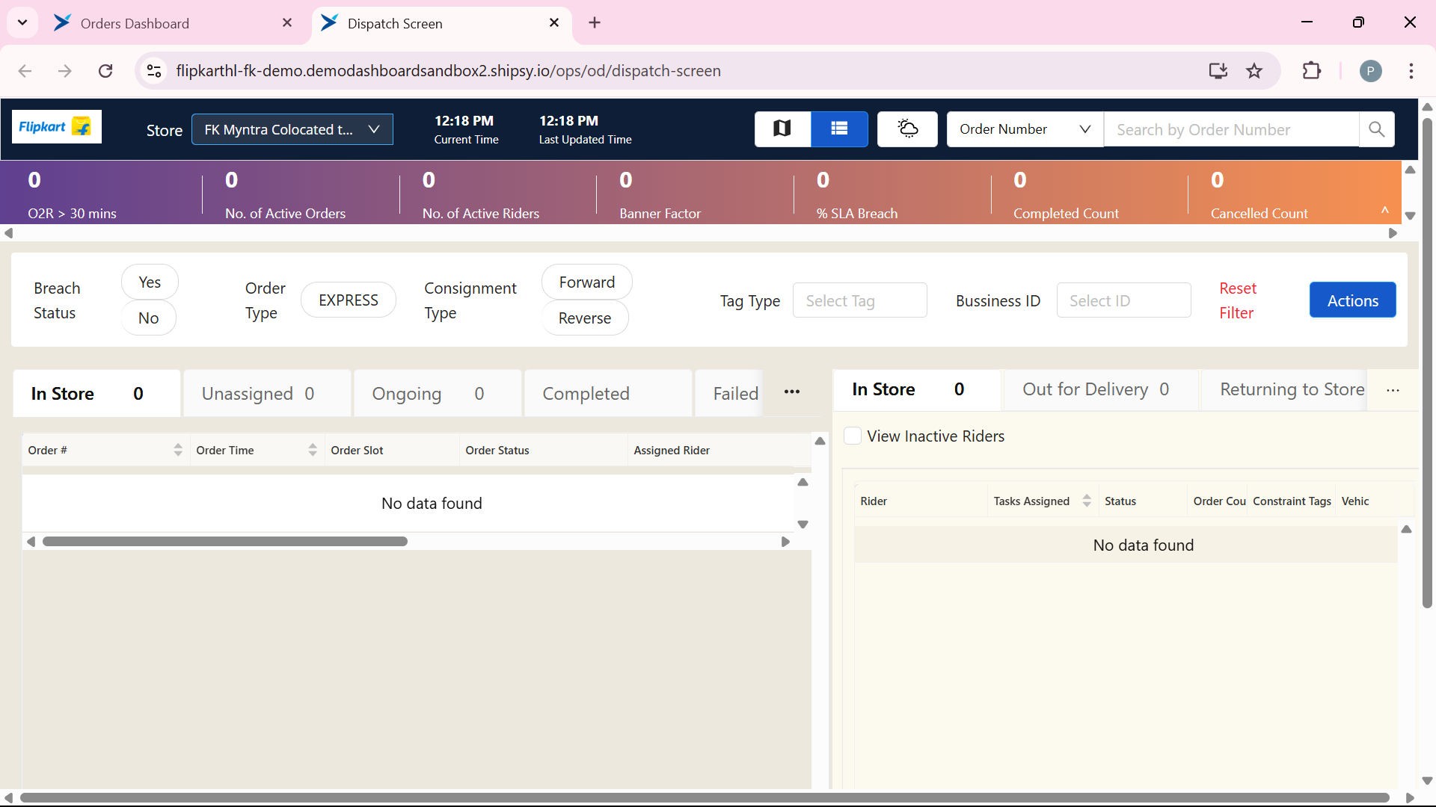The height and width of the screenshot is (807, 1436).
Task: Select the Ongoing orders tab
Action: (x=438, y=394)
